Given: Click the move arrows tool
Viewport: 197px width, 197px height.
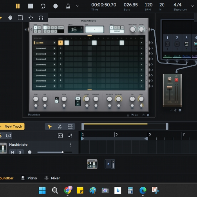Looking at the screenshot, I should click(x=31, y=18).
